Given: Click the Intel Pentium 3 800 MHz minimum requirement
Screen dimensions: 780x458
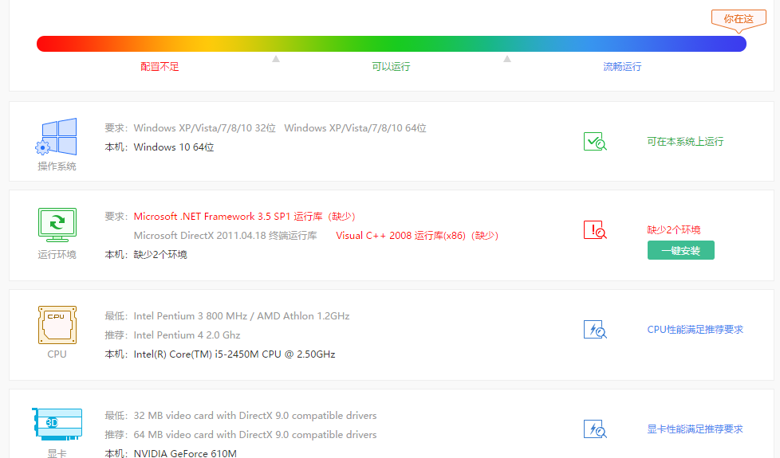Looking at the screenshot, I should coord(242,316).
